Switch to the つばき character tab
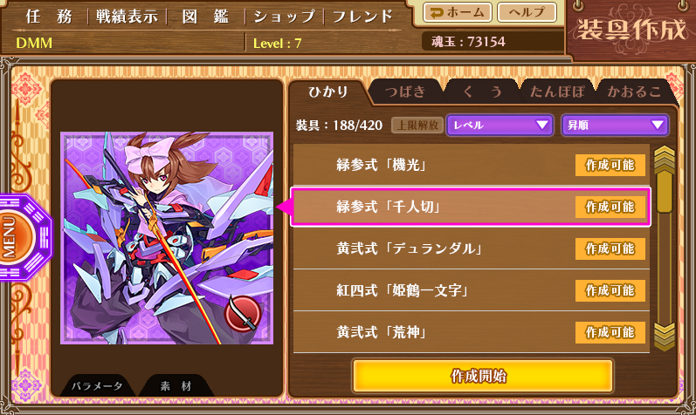 [x=405, y=92]
